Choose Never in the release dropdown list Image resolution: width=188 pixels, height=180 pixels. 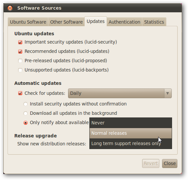[x=131, y=123]
